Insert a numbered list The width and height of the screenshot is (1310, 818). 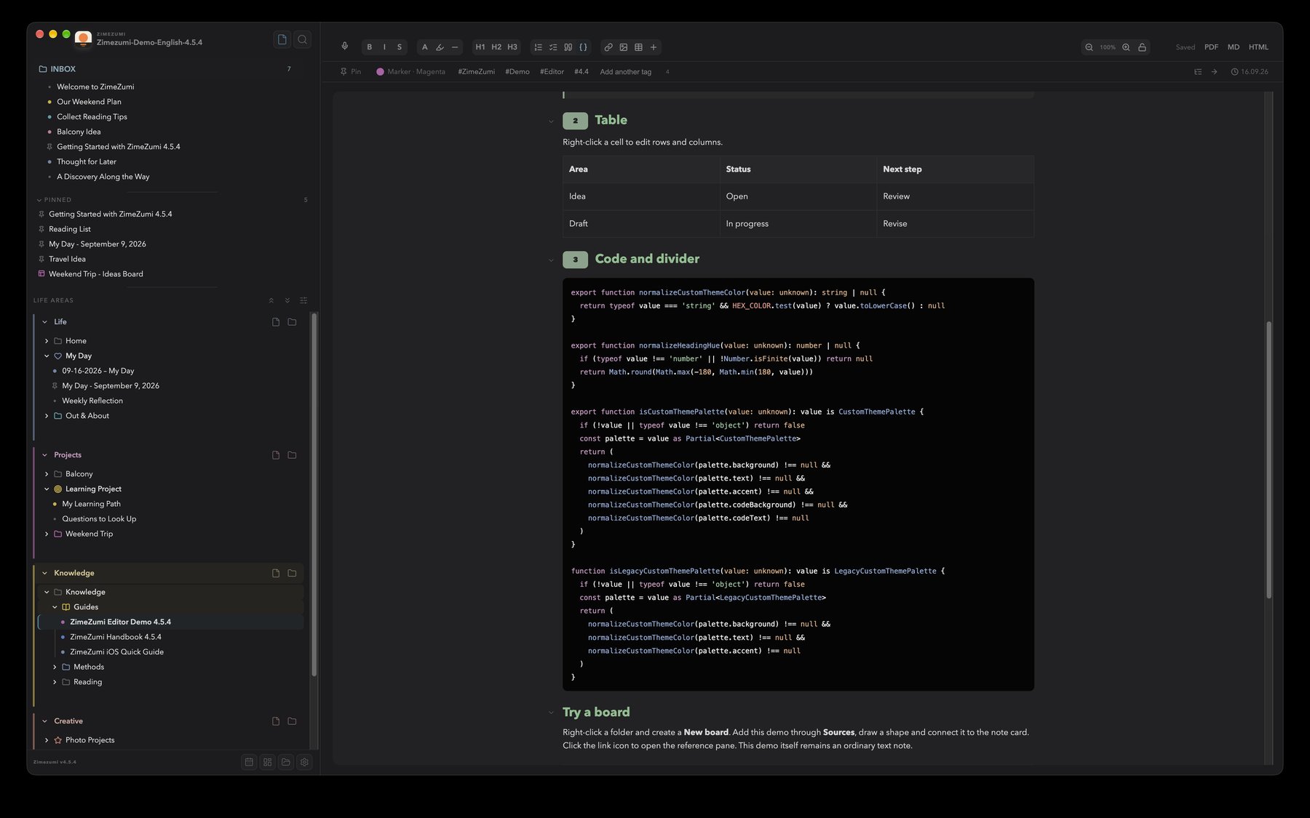pos(539,47)
